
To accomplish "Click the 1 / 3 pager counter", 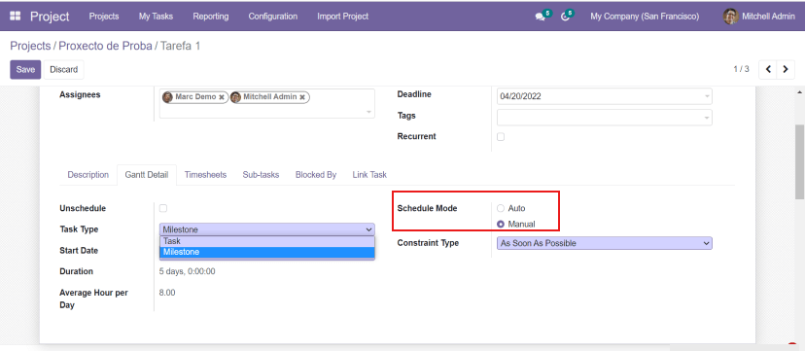I will pos(741,69).
